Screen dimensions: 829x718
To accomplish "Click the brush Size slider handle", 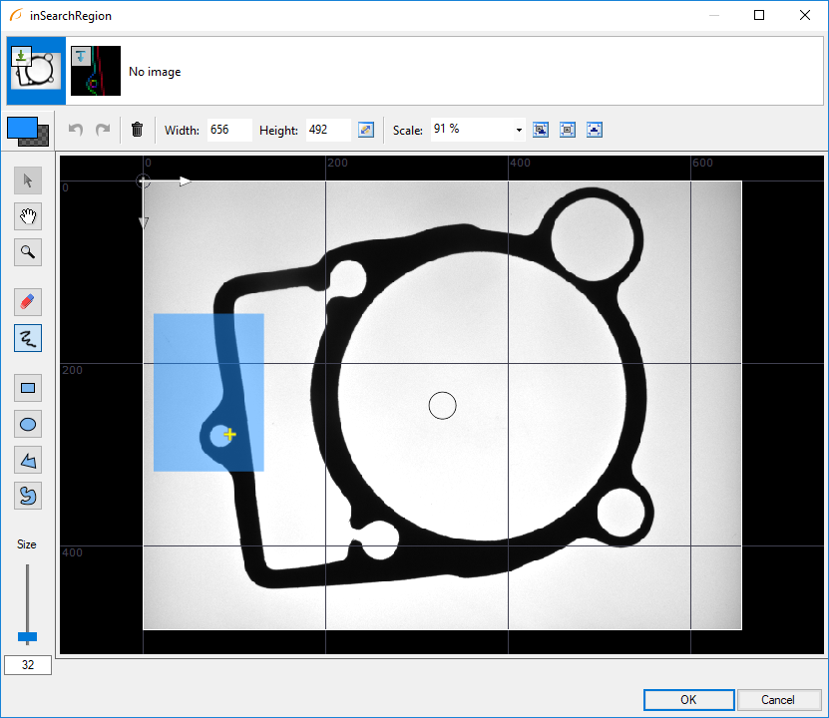I will (x=28, y=636).
